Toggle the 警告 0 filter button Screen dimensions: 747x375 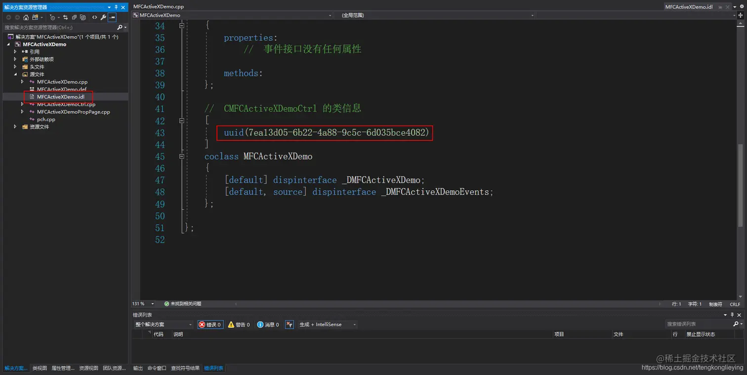pos(239,325)
